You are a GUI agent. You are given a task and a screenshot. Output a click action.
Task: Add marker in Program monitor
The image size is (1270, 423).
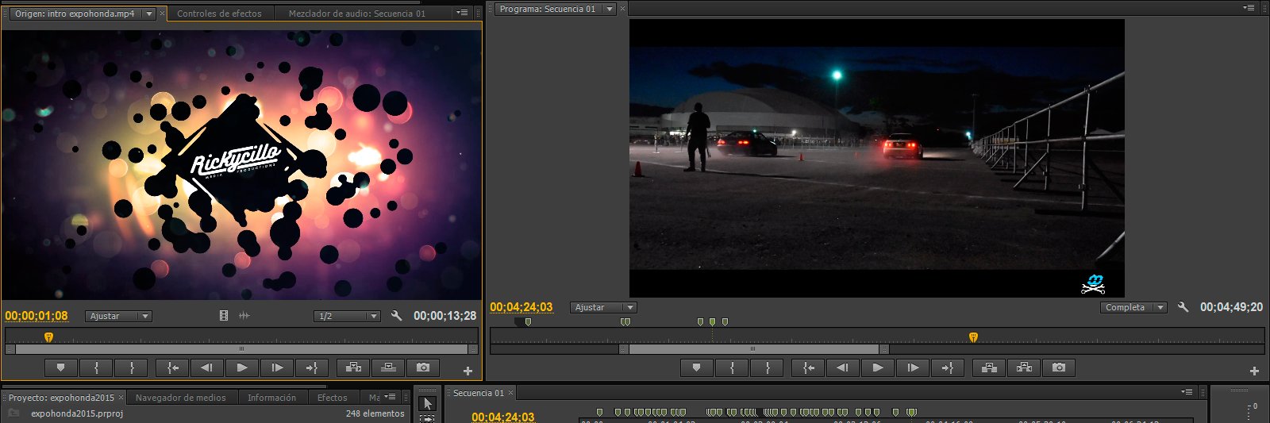pyautogui.click(x=696, y=367)
